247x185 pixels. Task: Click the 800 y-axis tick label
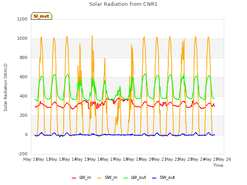pyautogui.click(x=24, y=57)
